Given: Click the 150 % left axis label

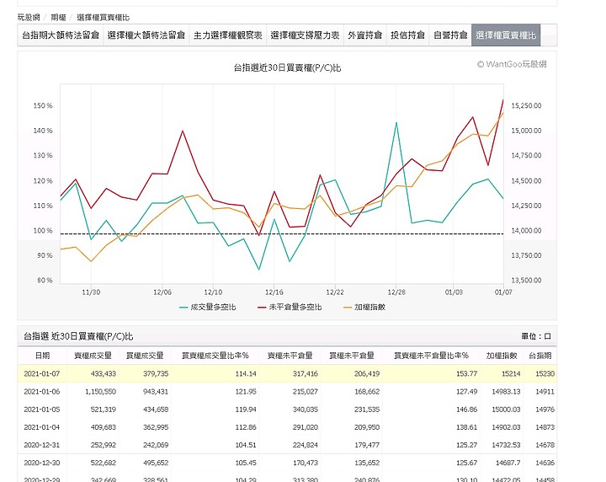Looking at the screenshot, I should click(x=43, y=105).
